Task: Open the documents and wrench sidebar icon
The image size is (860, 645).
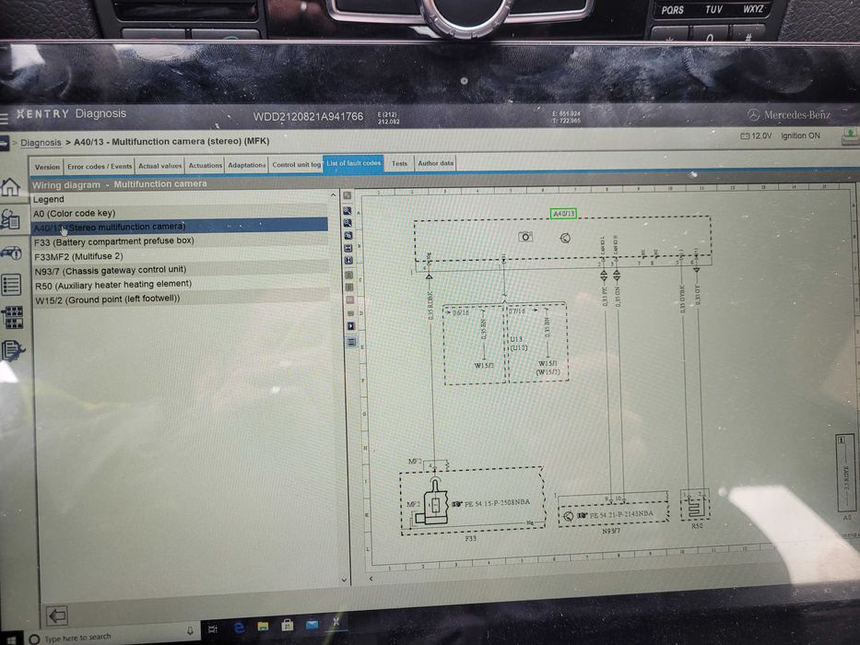Action: [13, 350]
